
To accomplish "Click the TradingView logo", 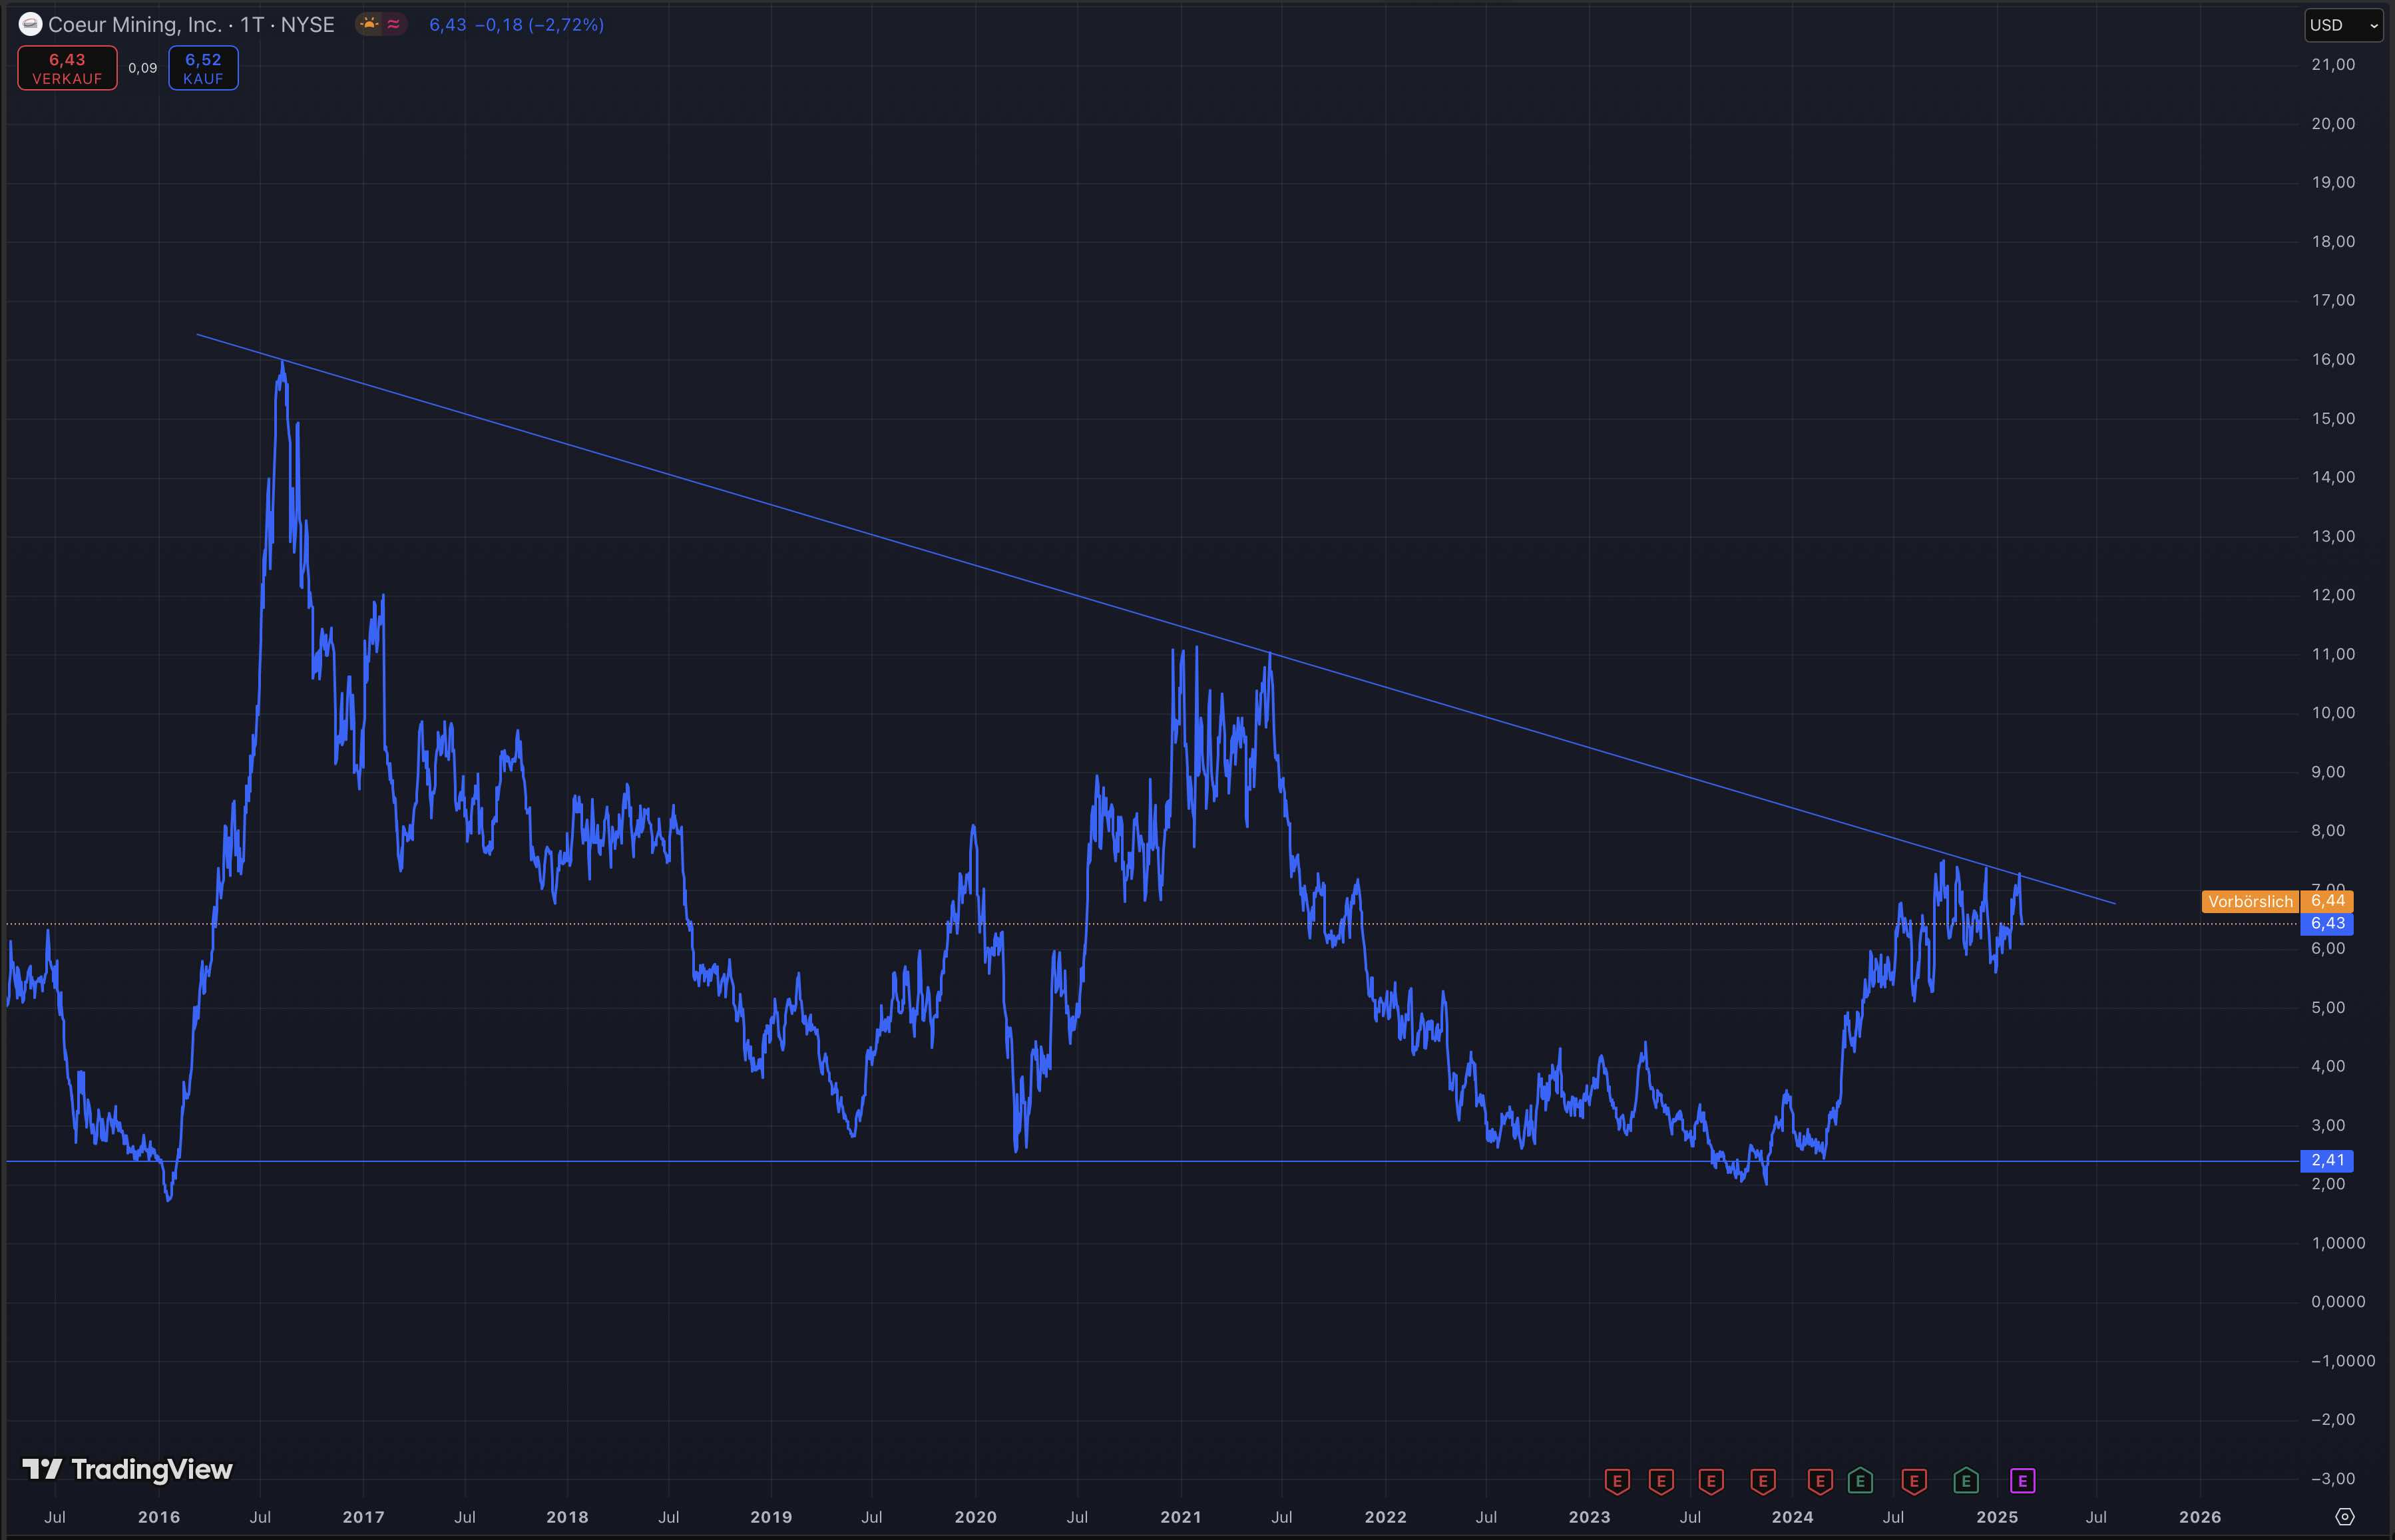I will pyautogui.click(x=127, y=1469).
